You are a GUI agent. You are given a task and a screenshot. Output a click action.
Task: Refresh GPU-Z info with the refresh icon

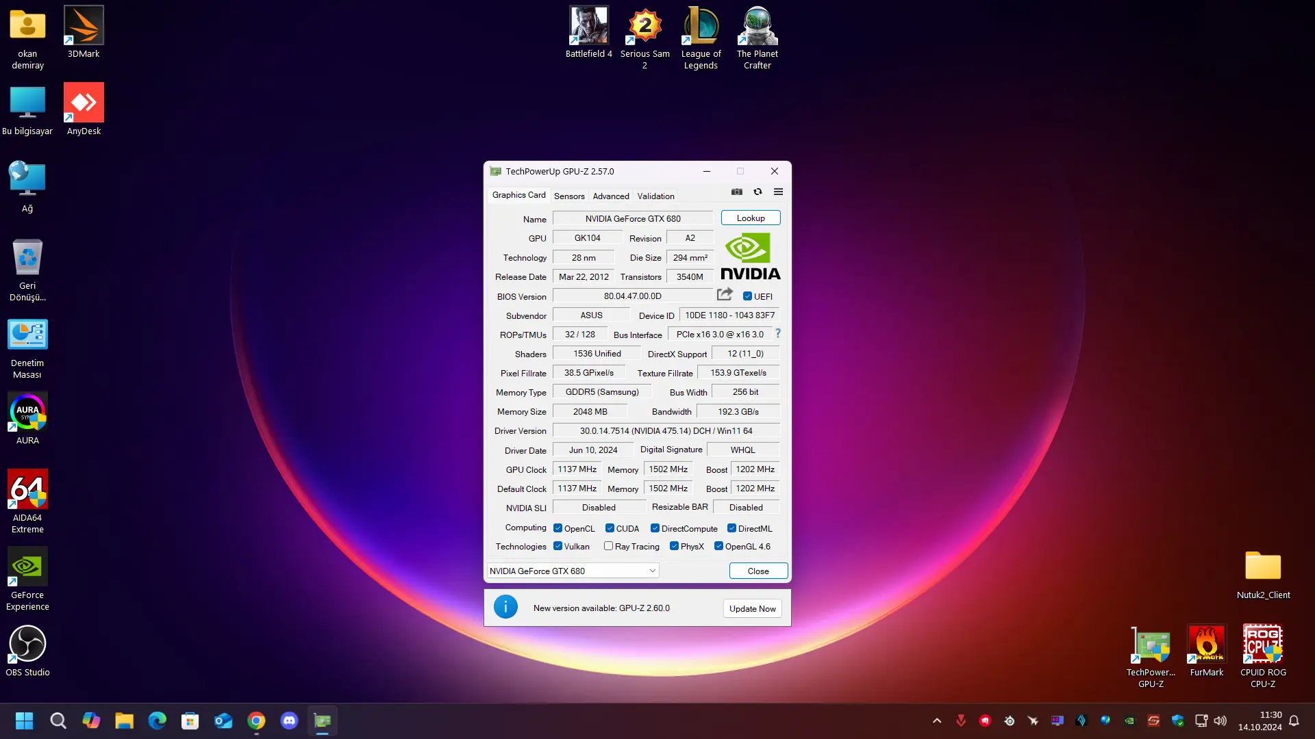[757, 192]
